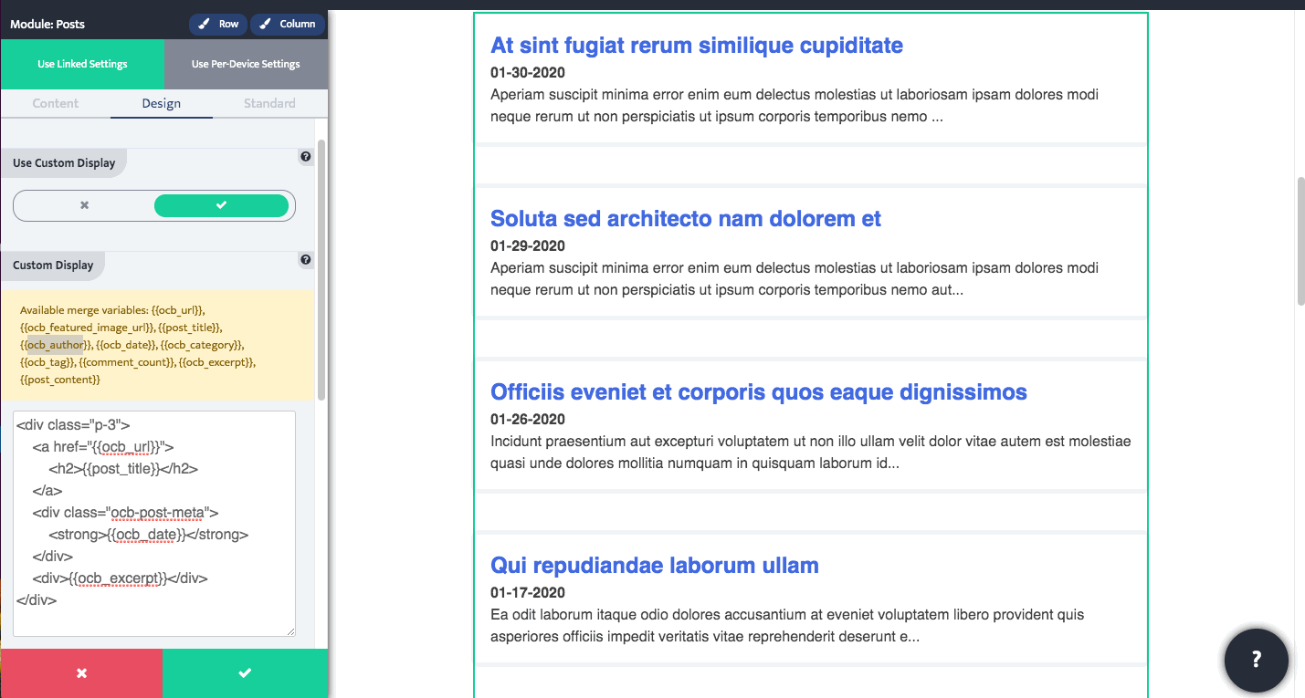1305x698 pixels.
Task: Click the date 01-26-2020
Action: pos(528,419)
